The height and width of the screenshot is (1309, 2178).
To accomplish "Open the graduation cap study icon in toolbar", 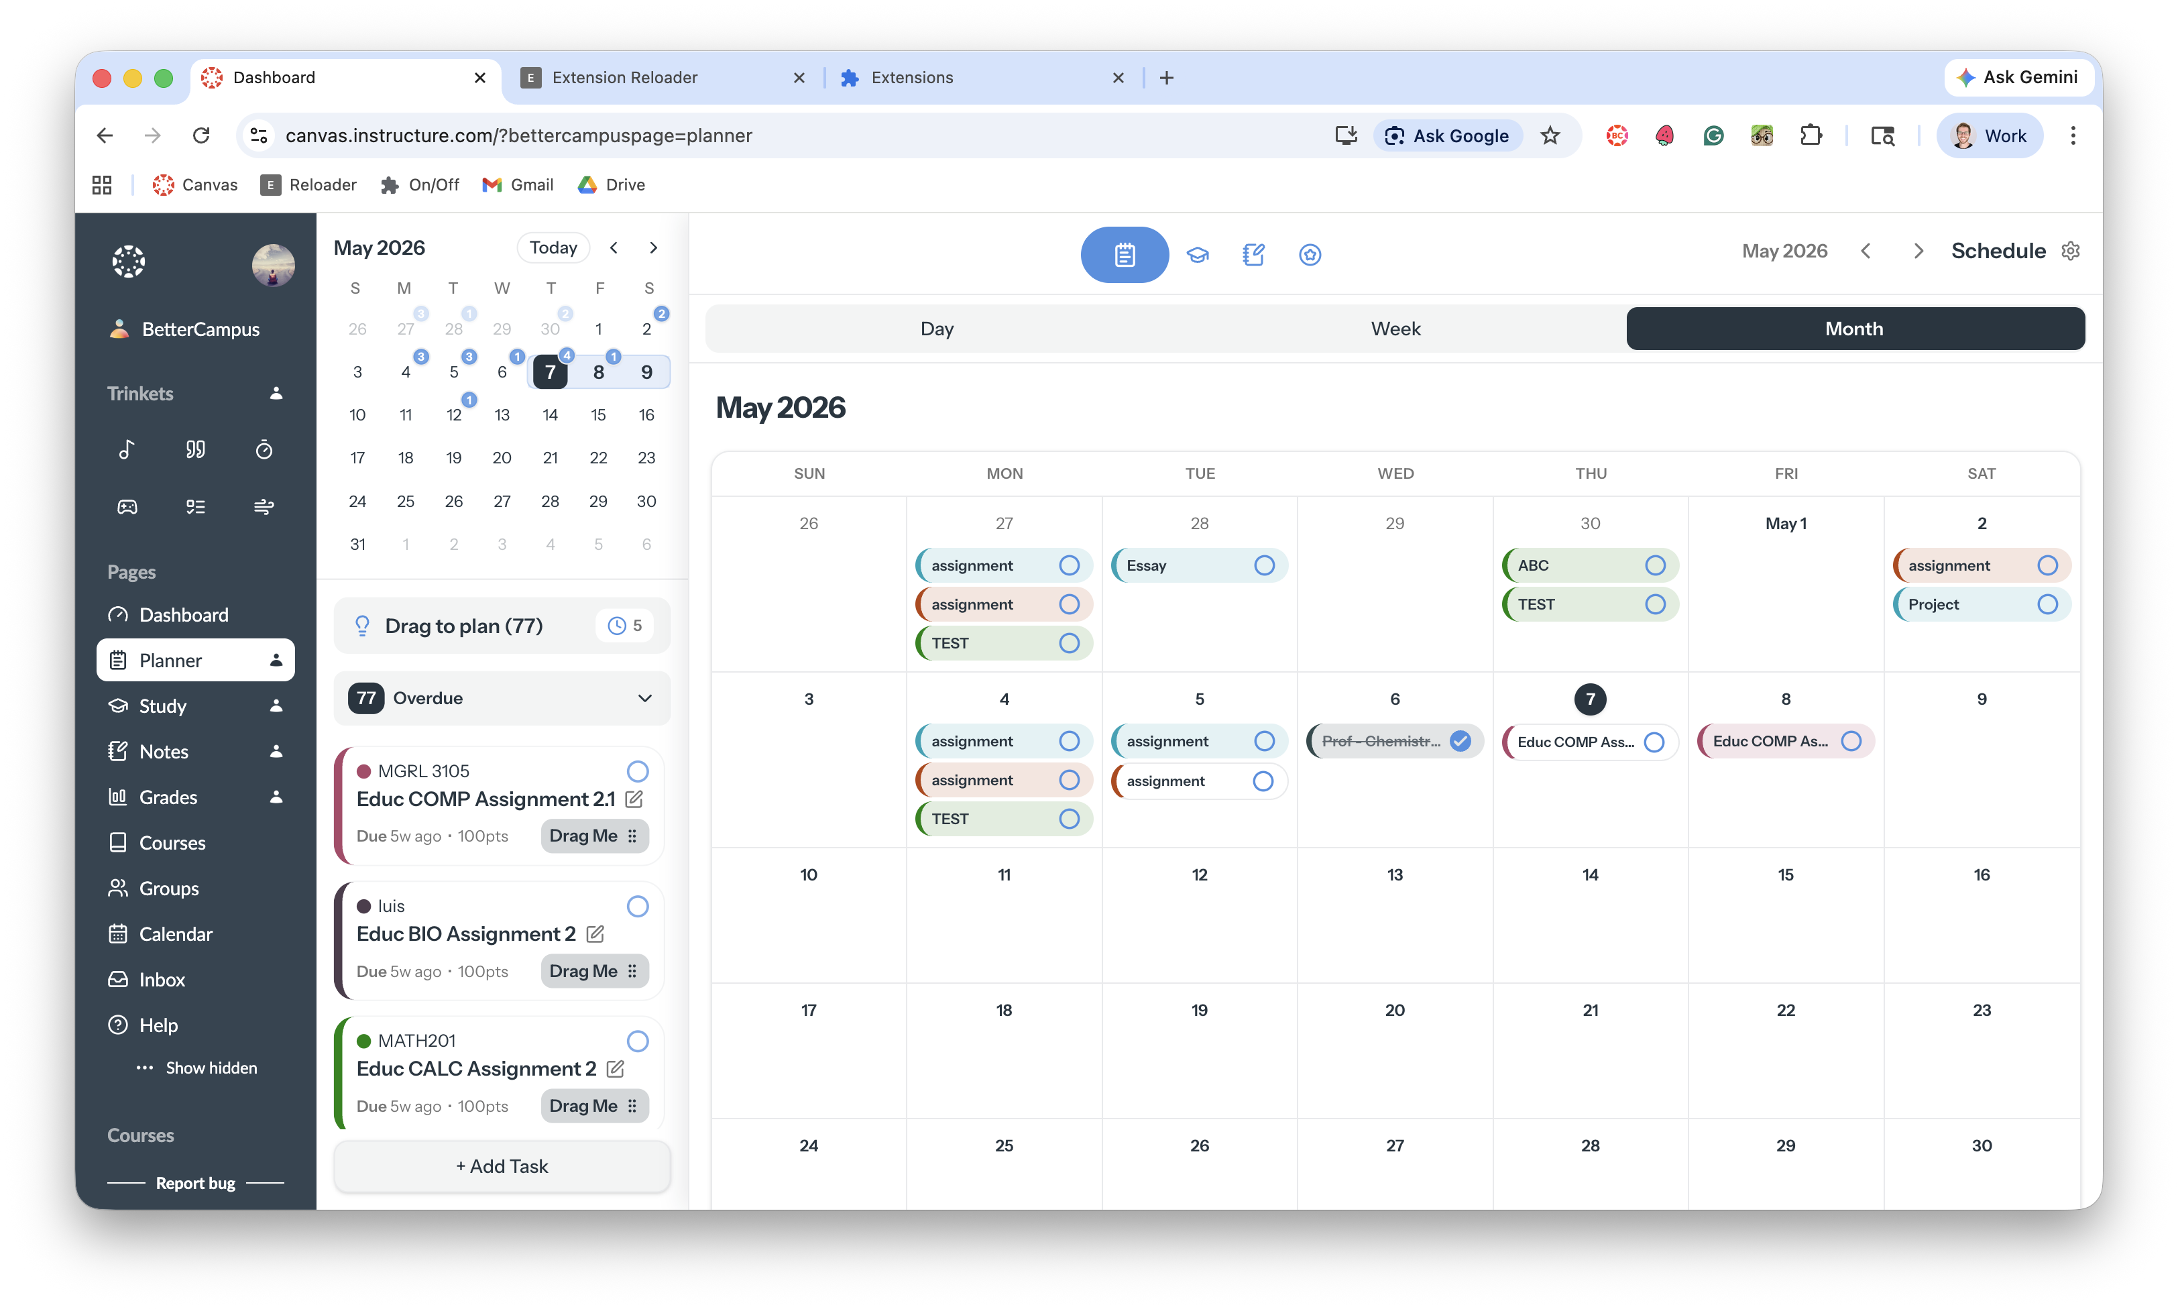I will click(1198, 255).
